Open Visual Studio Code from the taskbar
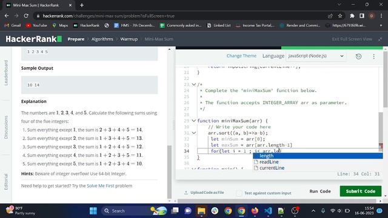The image size is (388, 218). click(268, 211)
